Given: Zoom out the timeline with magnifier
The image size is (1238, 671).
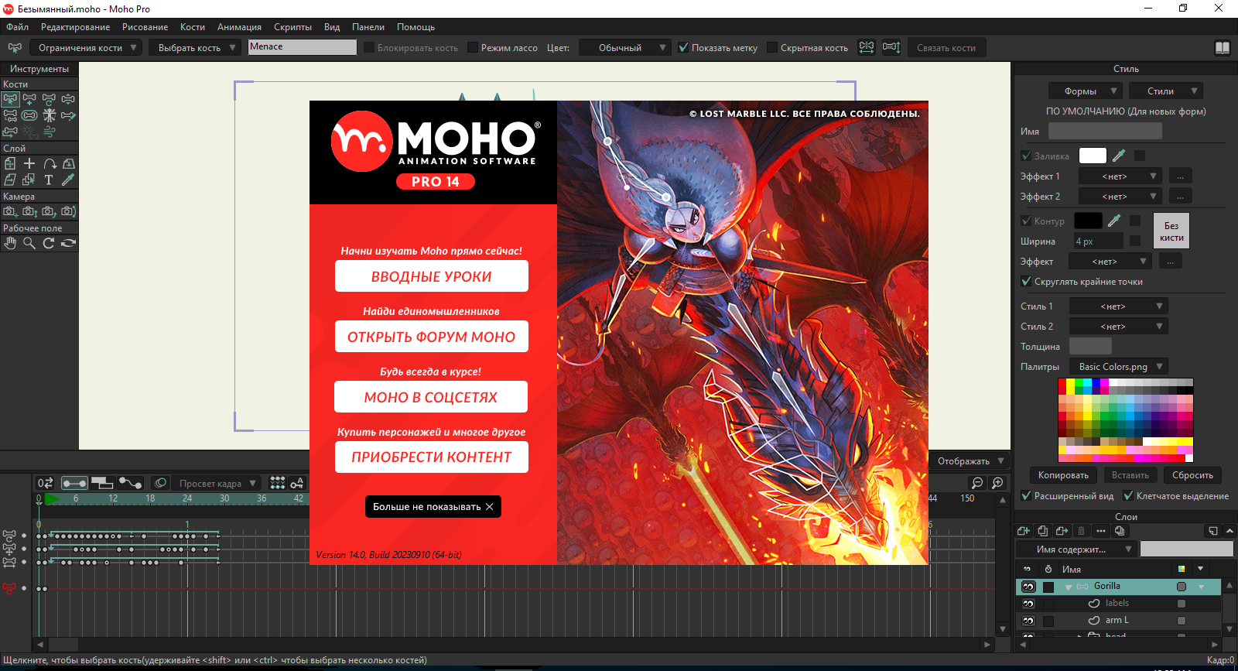Looking at the screenshot, I should point(978,483).
